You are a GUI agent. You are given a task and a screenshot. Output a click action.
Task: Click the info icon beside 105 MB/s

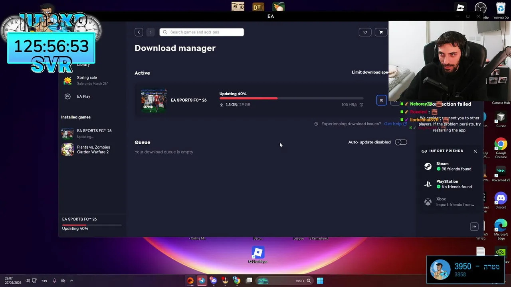pos(361,105)
